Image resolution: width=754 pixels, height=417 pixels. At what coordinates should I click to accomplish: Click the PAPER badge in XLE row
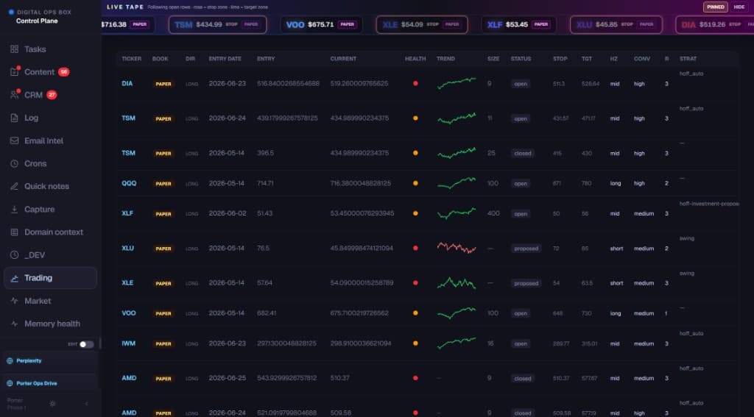click(163, 283)
